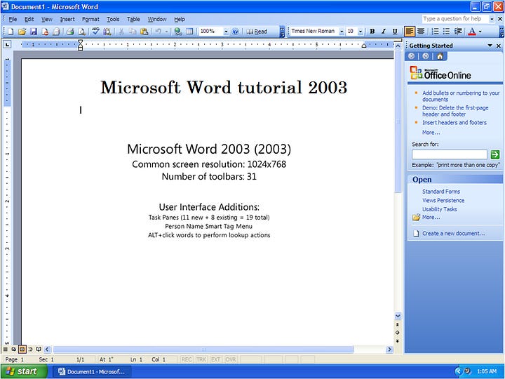Save the document with the floppy disk icon
This screenshot has height=379, width=505.
[x=34, y=32]
